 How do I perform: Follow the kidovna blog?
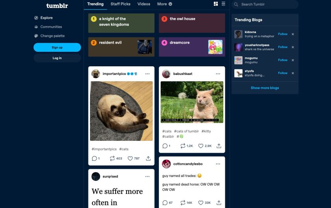click(x=283, y=34)
